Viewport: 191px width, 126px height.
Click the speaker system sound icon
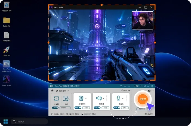(99, 98)
